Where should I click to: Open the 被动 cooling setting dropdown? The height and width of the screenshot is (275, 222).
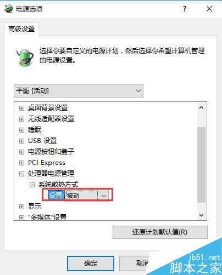pos(87,196)
